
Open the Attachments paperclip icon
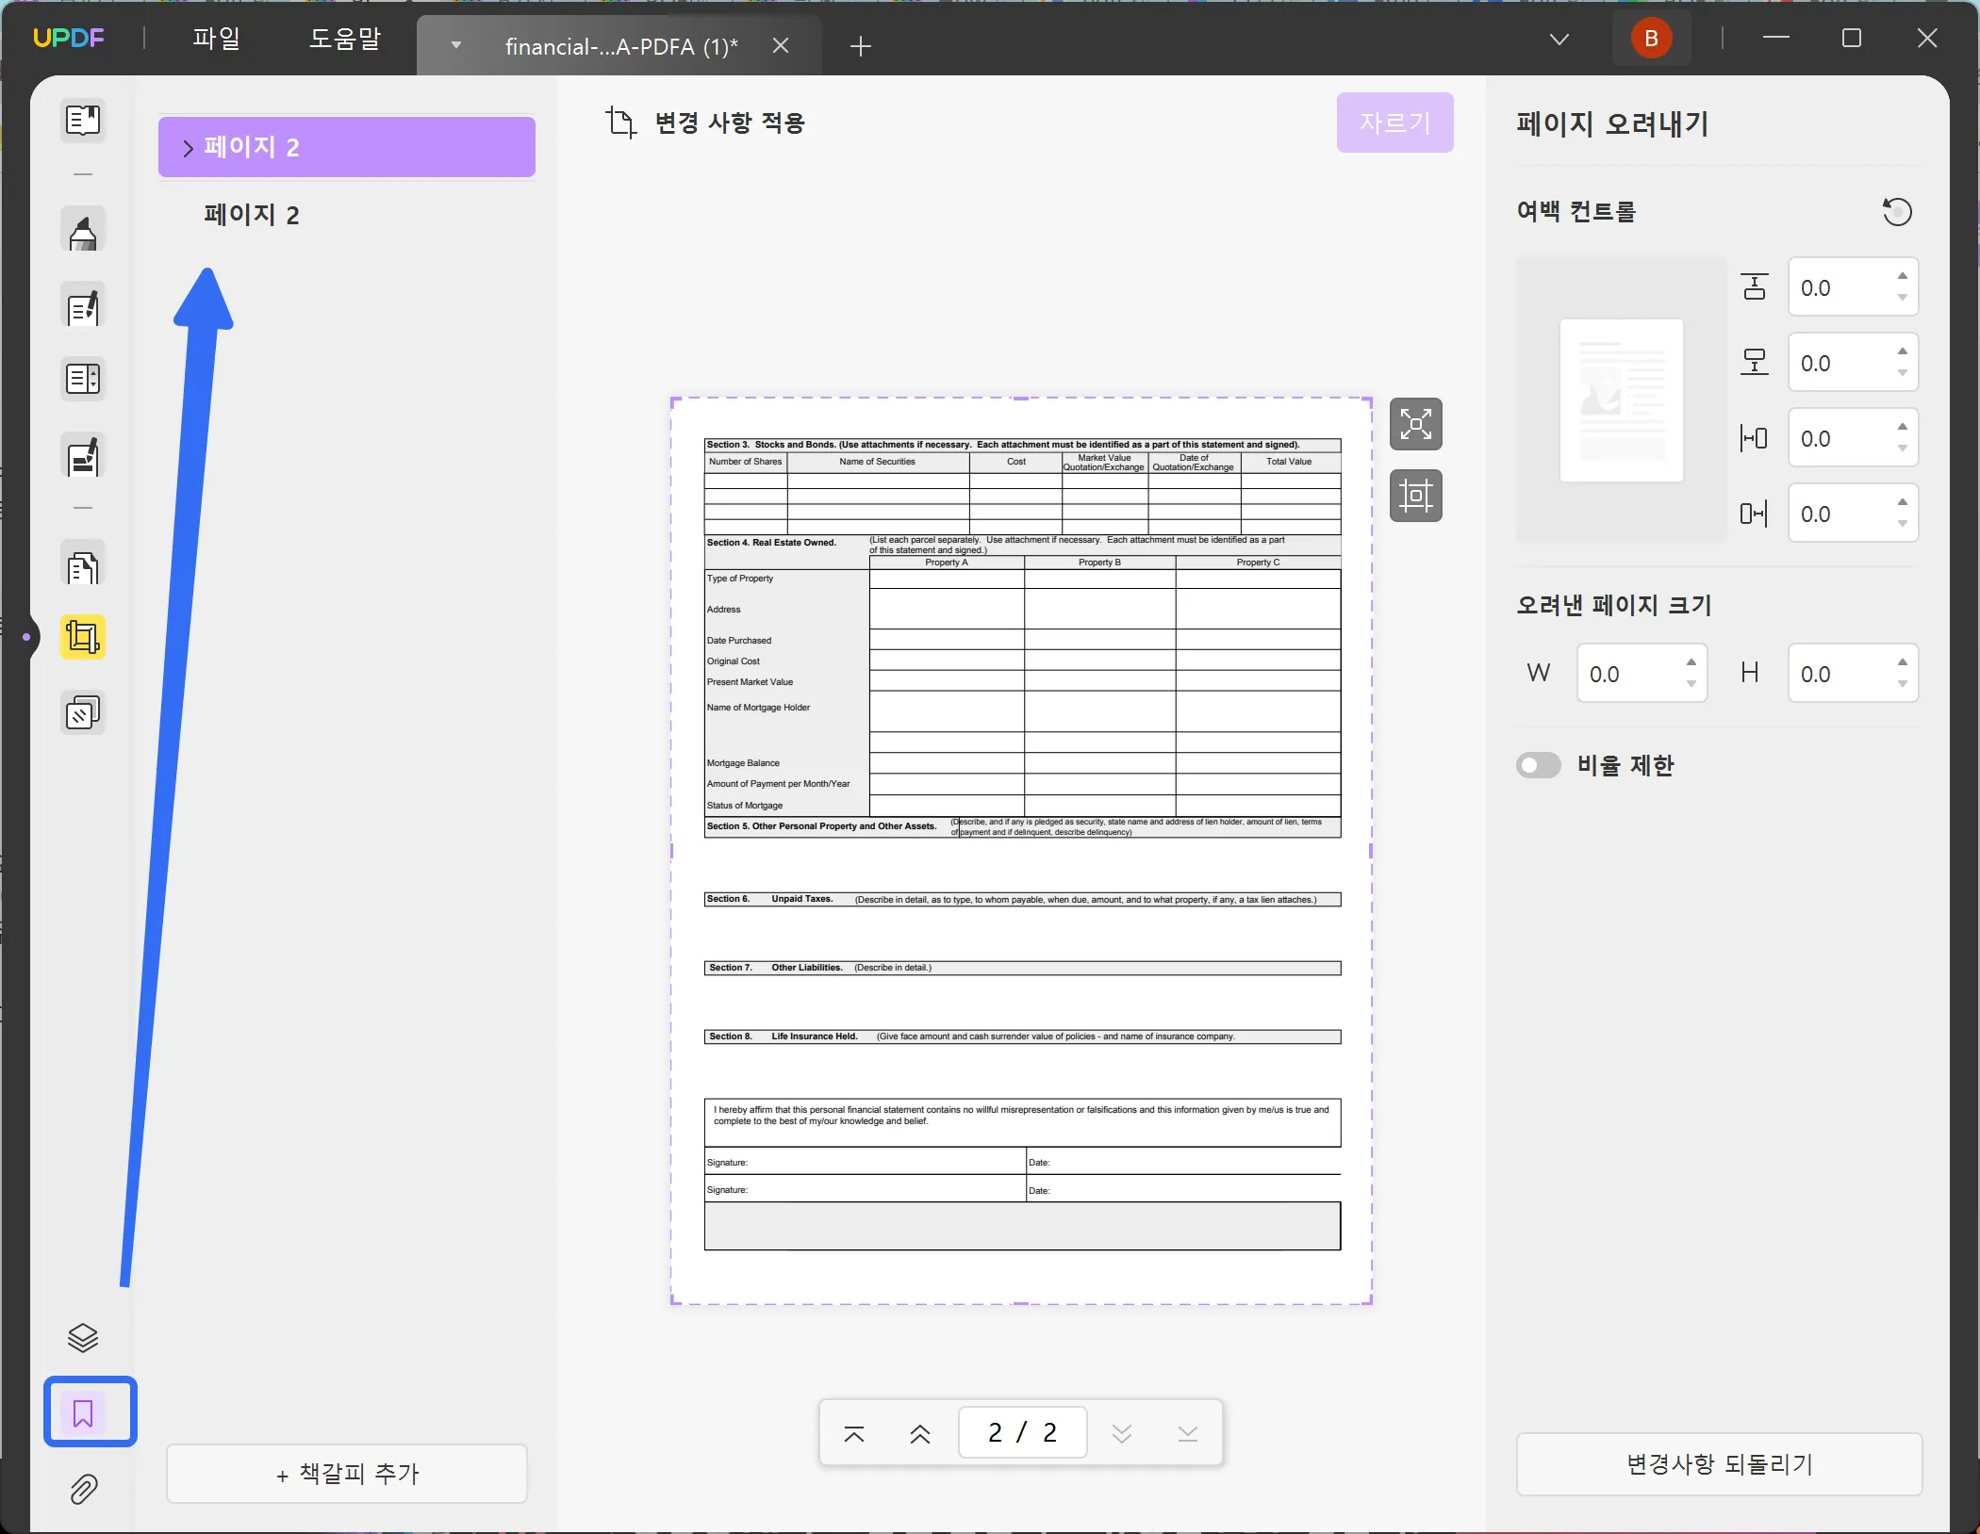coord(83,1490)
